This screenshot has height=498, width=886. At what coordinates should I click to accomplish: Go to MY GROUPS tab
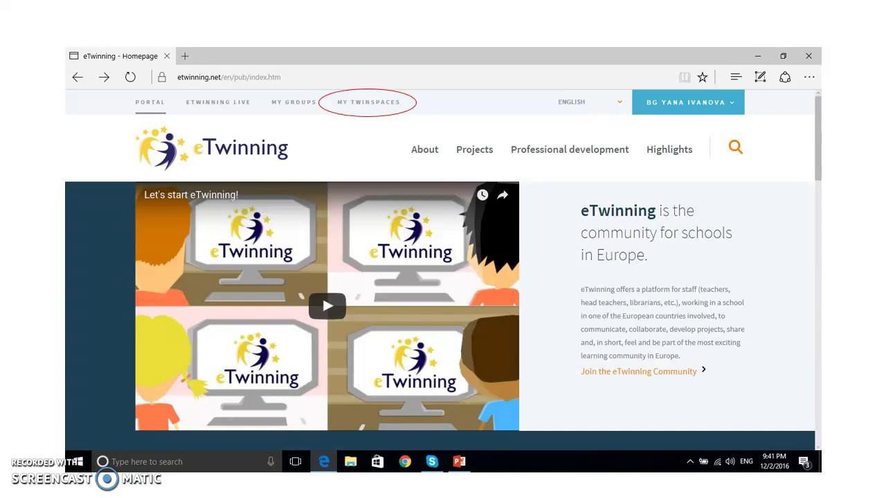pos(293,102)
